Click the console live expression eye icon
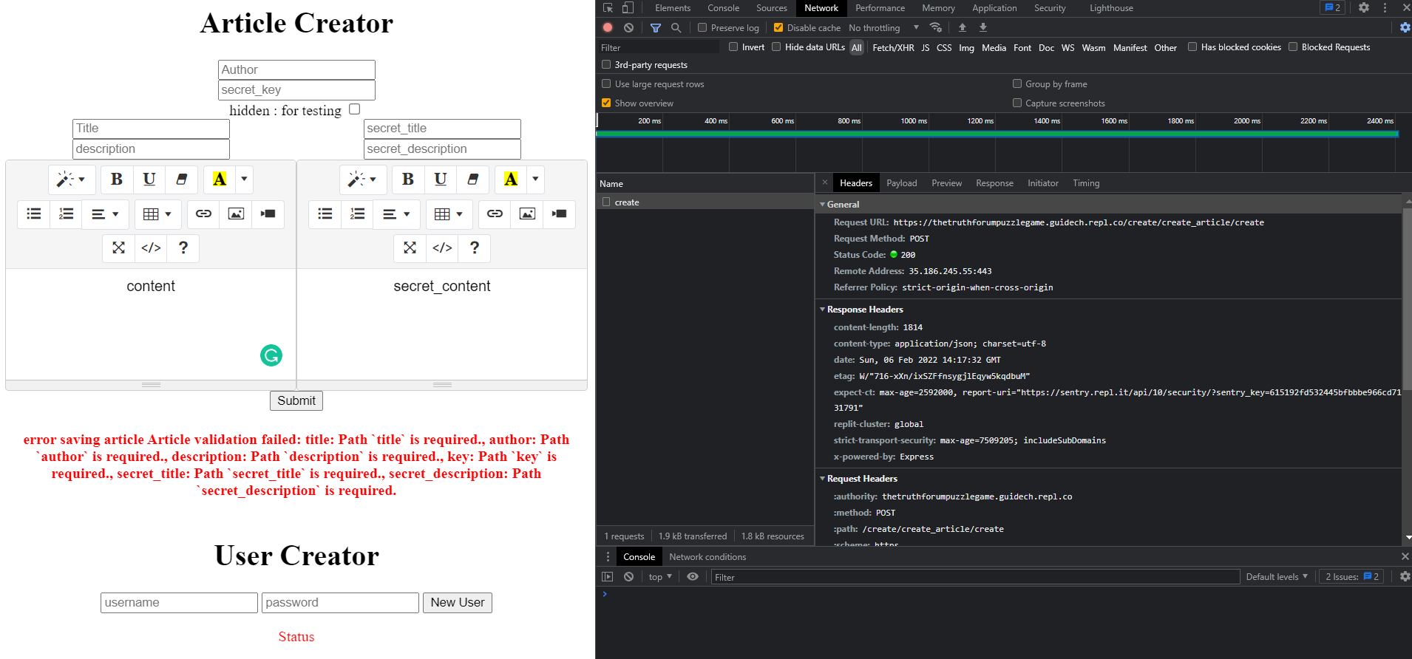 click(x=693, y=577)
